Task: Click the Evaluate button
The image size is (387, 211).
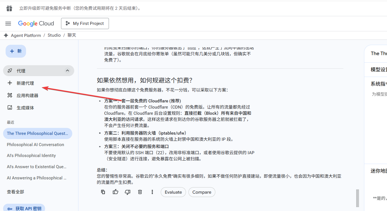Action: [x=173, y=192]
